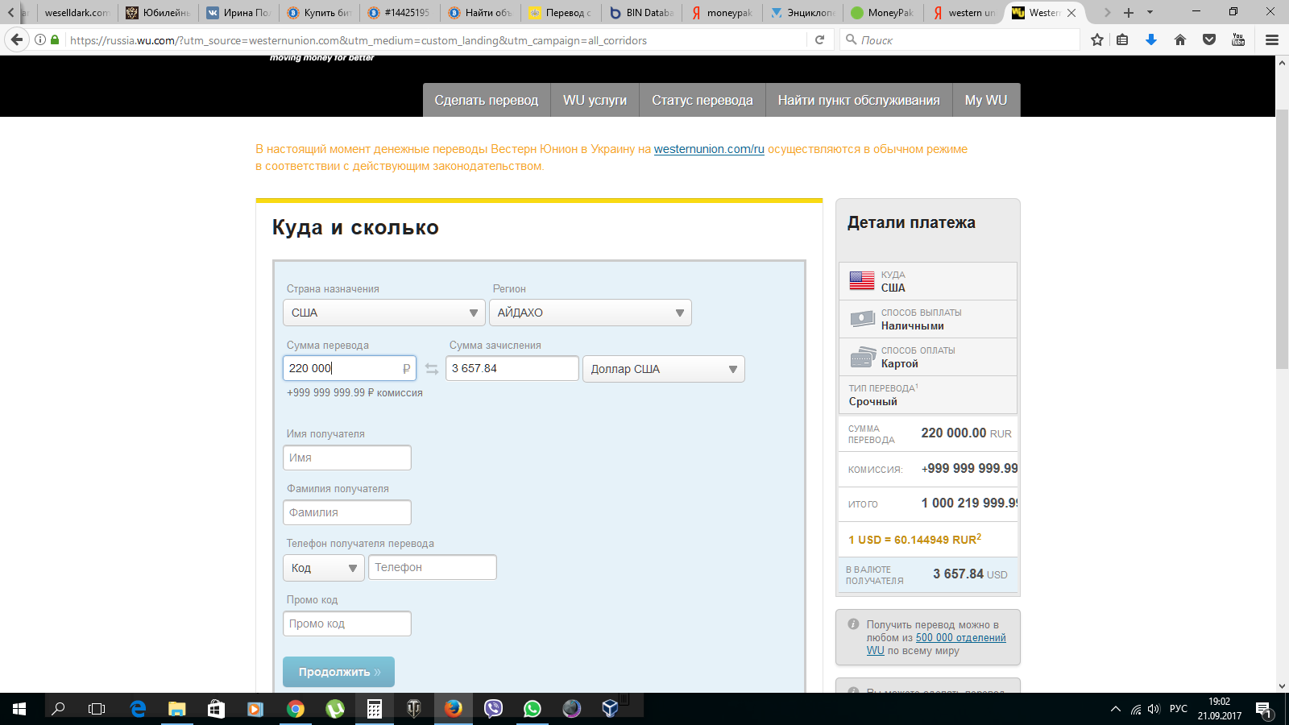Open Google Chrome from the taskbar
The image size is (1289, 725).
[x=296, y=709]
